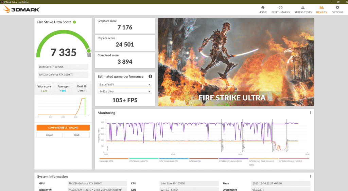Click the score distribution chart
This screenshot has width=348, height=191.
63,107
